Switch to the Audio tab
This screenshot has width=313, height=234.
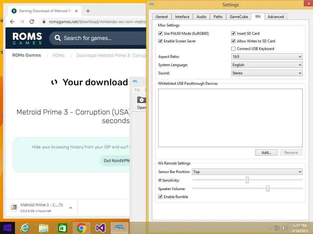[201, 17]
